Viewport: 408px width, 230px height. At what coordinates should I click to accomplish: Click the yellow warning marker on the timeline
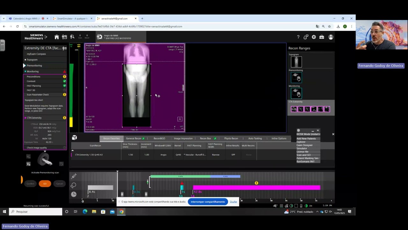tap(256, 183)
